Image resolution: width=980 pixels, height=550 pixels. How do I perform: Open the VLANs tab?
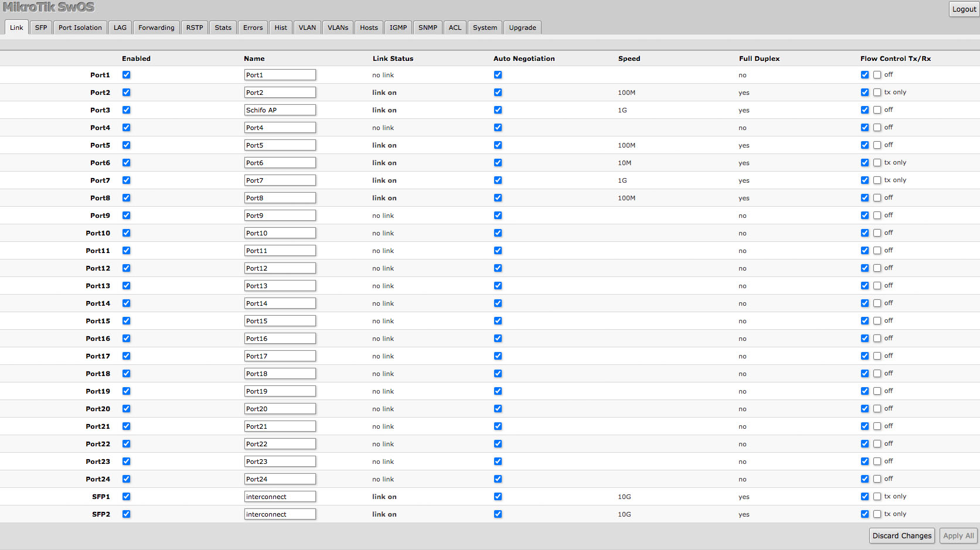coord(338,28)
